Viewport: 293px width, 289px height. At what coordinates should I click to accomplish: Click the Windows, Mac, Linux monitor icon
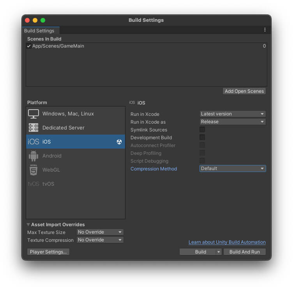coord(34,114)
